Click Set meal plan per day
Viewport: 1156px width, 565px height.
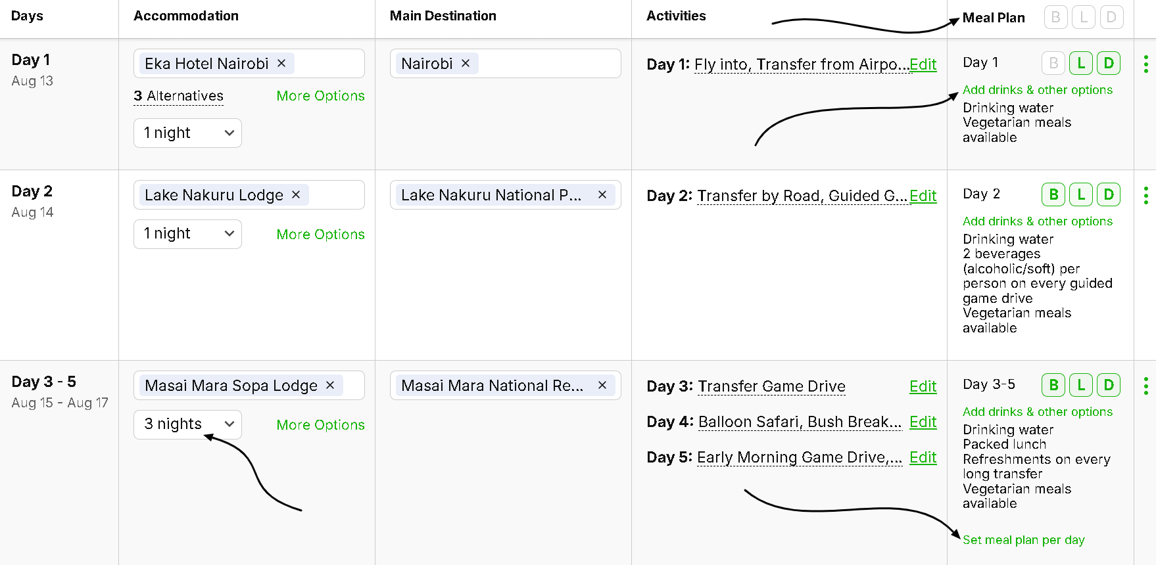(1023, 540)
